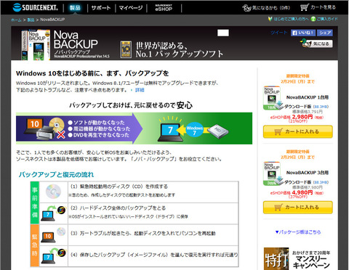Click NovaBACKUP 1台用 product thumbnail
Screen dimensions: 349x270
coord(273,98)
